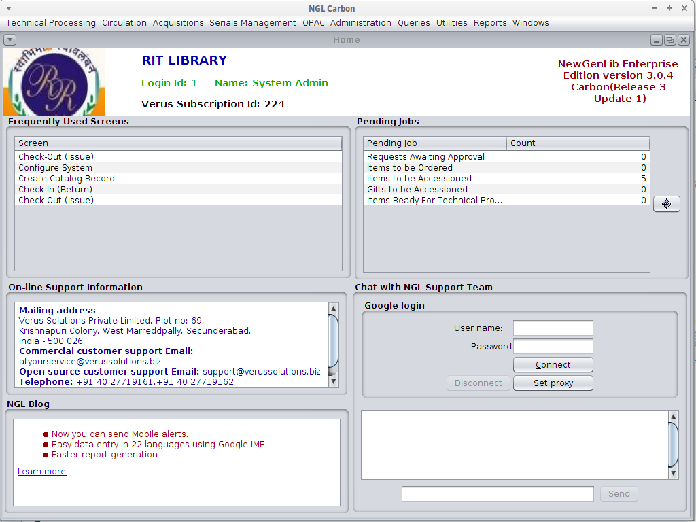Screen dimensions: 696x522
Task: Click the chat area scrollbar thumb
Action: [x=674, y=445]
